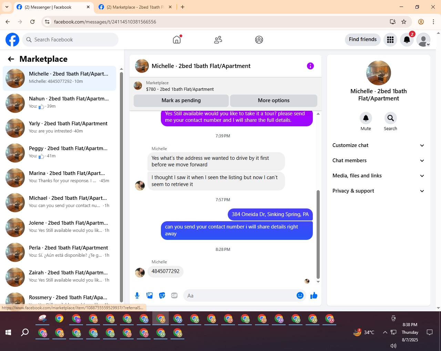
Task: Choose a GIF from the GIF icon
Action: (x=174, y=295)
